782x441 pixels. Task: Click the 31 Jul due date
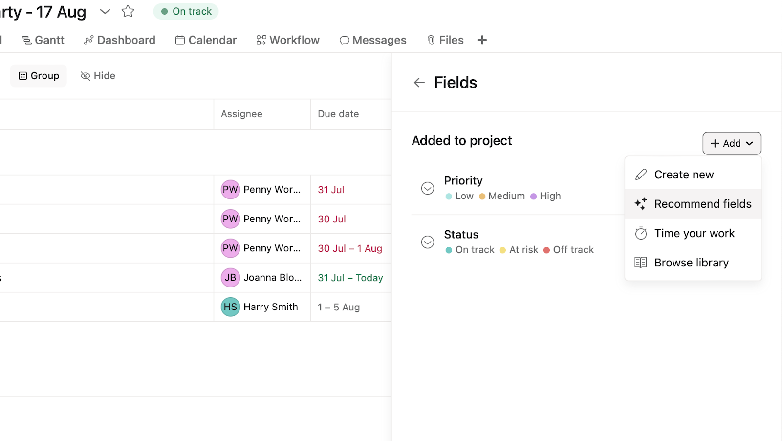click(x=331, y=190)
